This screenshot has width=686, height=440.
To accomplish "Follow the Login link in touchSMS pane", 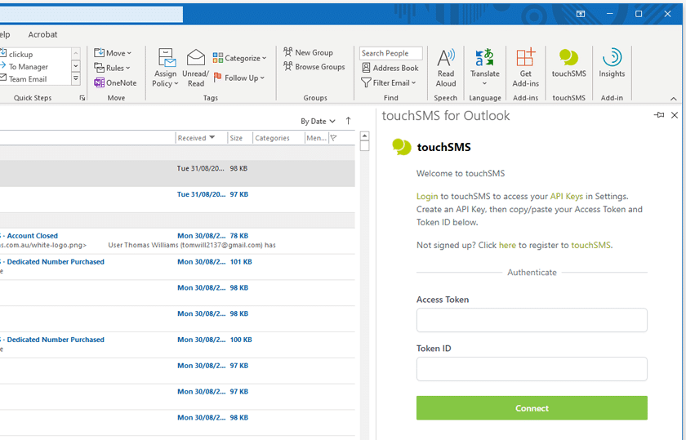I will [427, 196].
